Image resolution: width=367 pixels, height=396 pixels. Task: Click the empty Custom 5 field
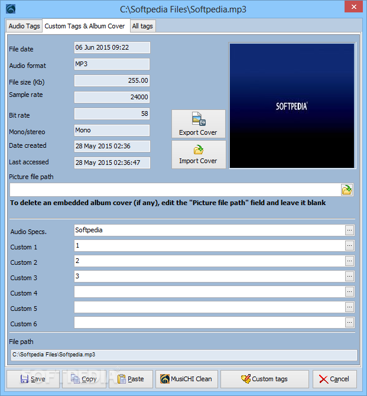coord(210,307)
